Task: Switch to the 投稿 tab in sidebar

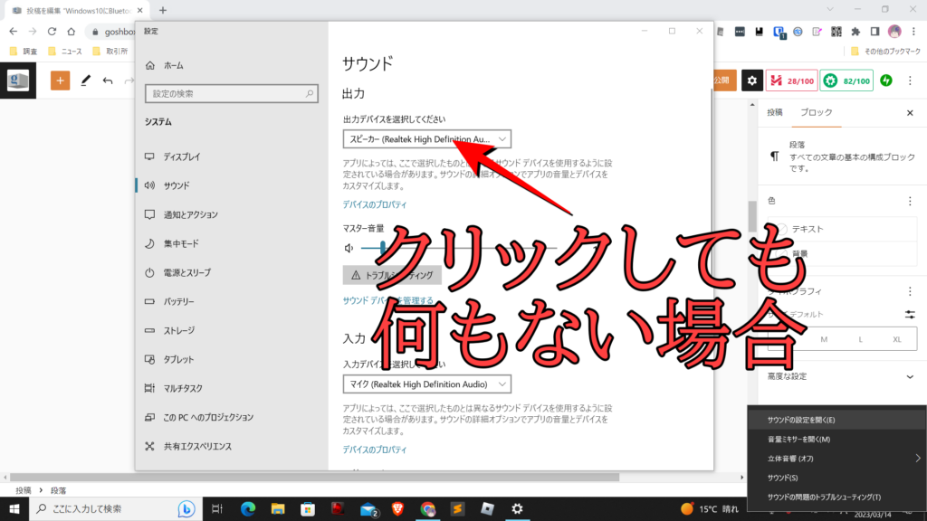Action: point(775,113)
